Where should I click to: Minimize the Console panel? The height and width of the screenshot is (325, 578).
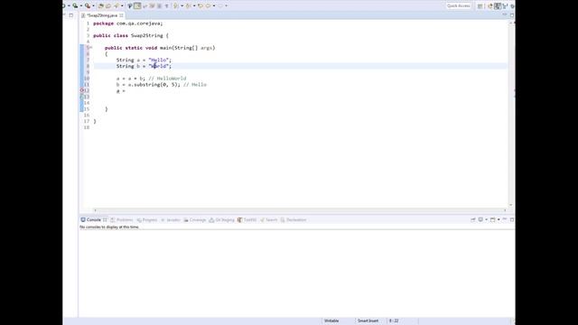[505, 219]
